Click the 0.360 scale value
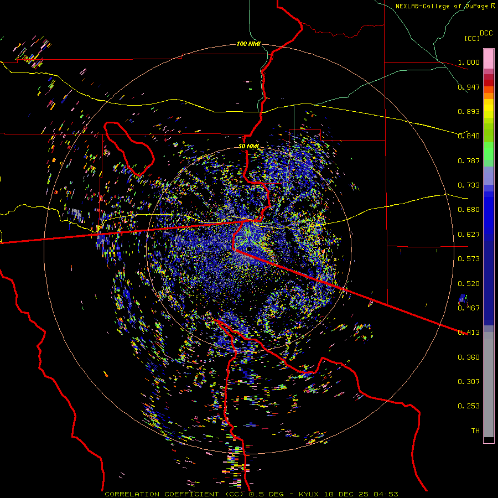Viewport: 498px width, 498px height. point(469,357)
